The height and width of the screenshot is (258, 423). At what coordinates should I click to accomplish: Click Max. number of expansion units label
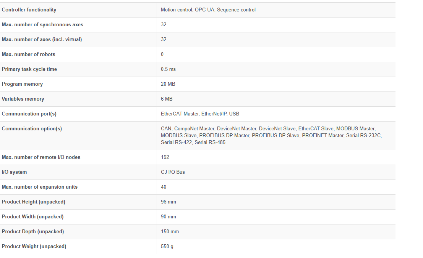pyautogui.click(x=39, y=187)
